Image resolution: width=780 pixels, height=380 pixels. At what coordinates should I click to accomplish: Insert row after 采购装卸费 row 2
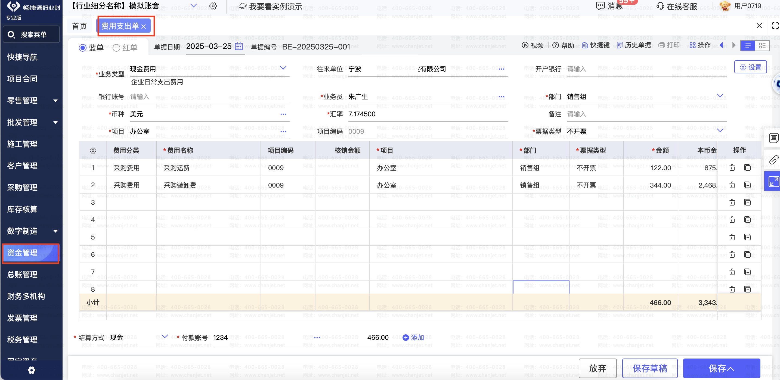(747, 185)
